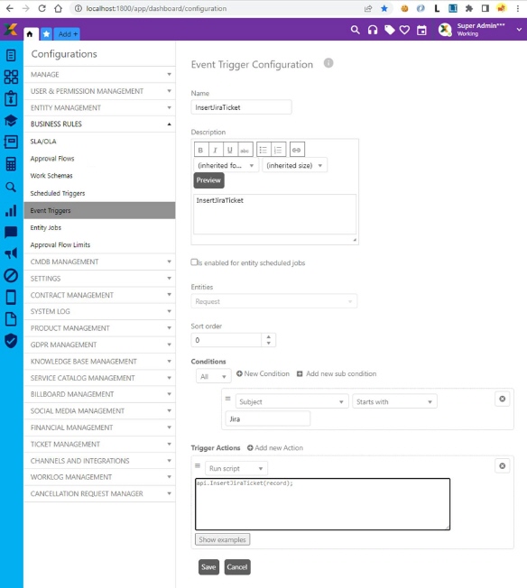Click the bar chart reports sidebar icon
This screenshot has width=527, height=588.
point(11,211)
